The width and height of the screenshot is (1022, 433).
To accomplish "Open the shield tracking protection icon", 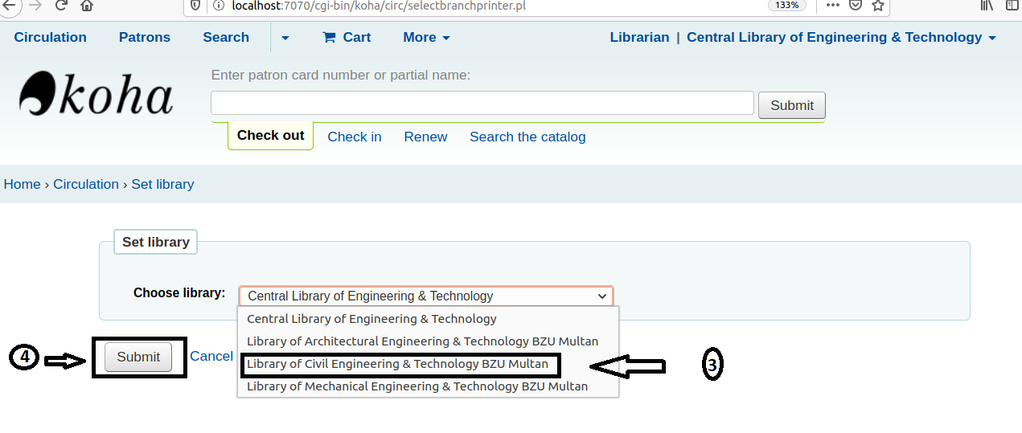I will 195,5.
